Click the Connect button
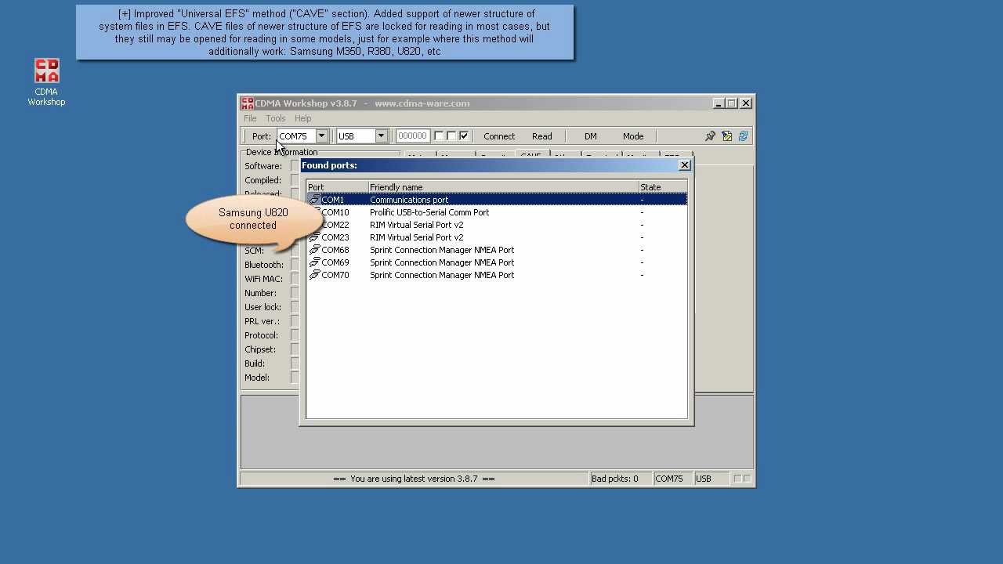 (x=499, y=136)
